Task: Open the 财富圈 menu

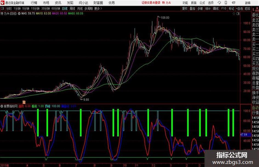Action: 98,3
